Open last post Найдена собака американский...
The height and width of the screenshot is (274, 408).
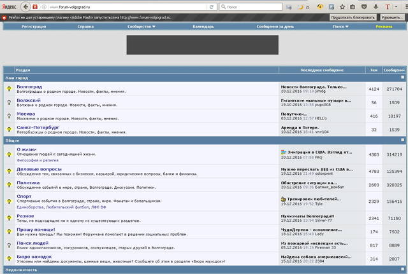click(316, 257)
